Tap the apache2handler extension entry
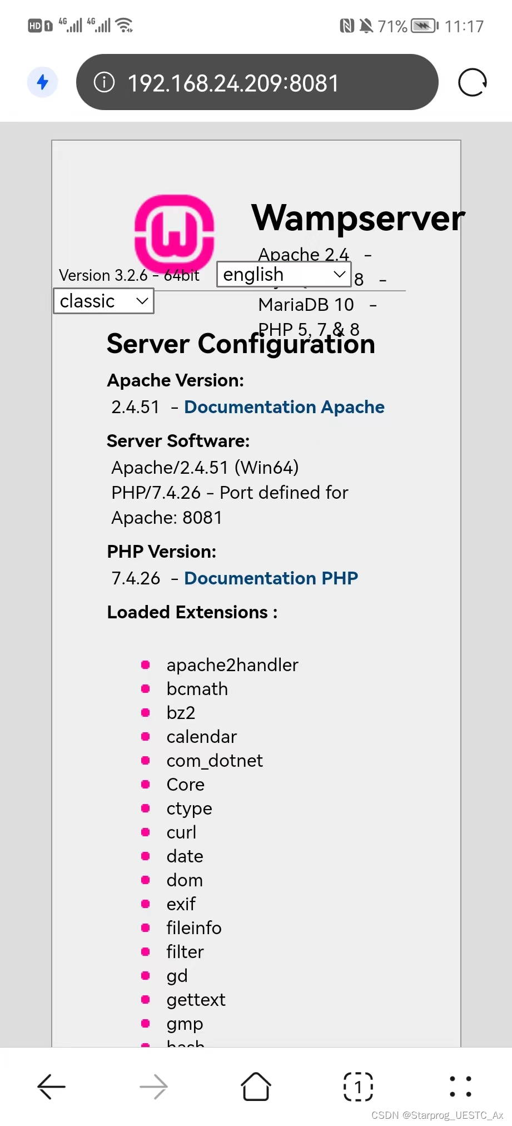This screenshot has width=512, height=1126. pos(232,665)
